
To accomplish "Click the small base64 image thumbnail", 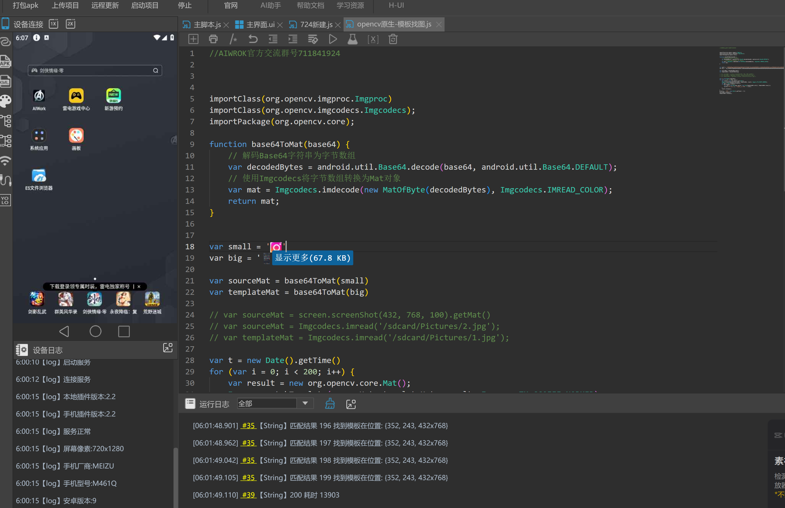I will pyautogui.click(x=276, y=246).
